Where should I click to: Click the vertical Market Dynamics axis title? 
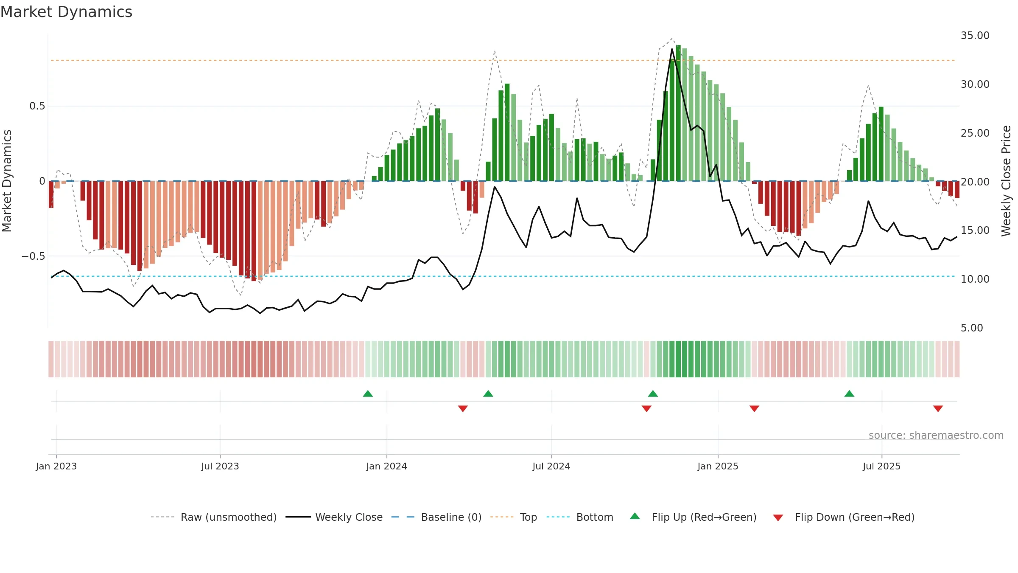click(7, 181)
